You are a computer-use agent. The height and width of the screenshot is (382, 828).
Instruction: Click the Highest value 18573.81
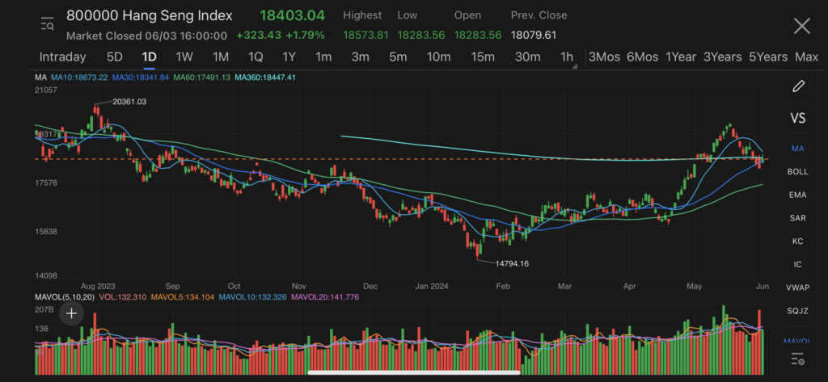tap(366, 36)
